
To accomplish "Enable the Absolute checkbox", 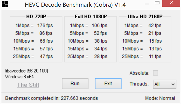I will click(155, 73).
